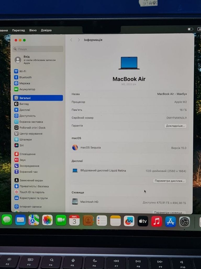
Task: Click Докладніше button for warranty
Action: [x=175, y=126]
